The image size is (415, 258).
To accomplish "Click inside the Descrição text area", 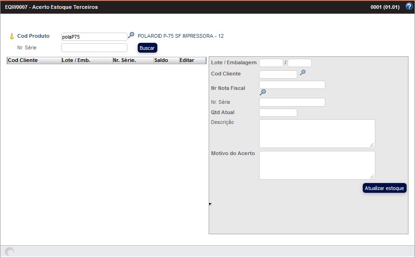I will point(317,134).
